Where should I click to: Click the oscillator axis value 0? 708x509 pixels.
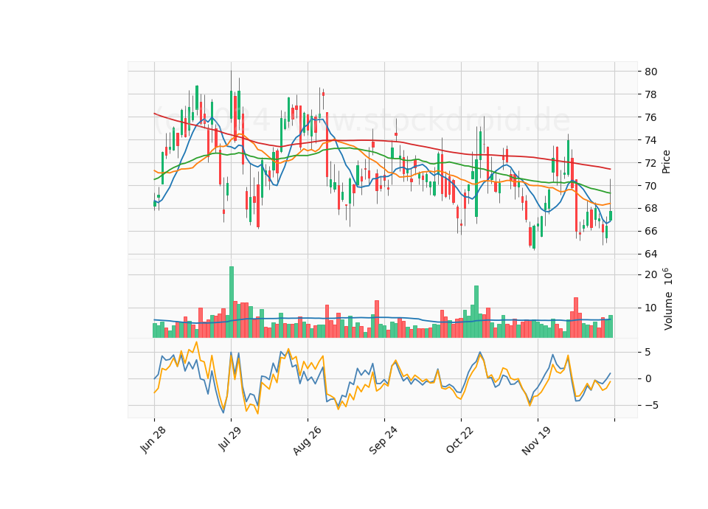648,378
